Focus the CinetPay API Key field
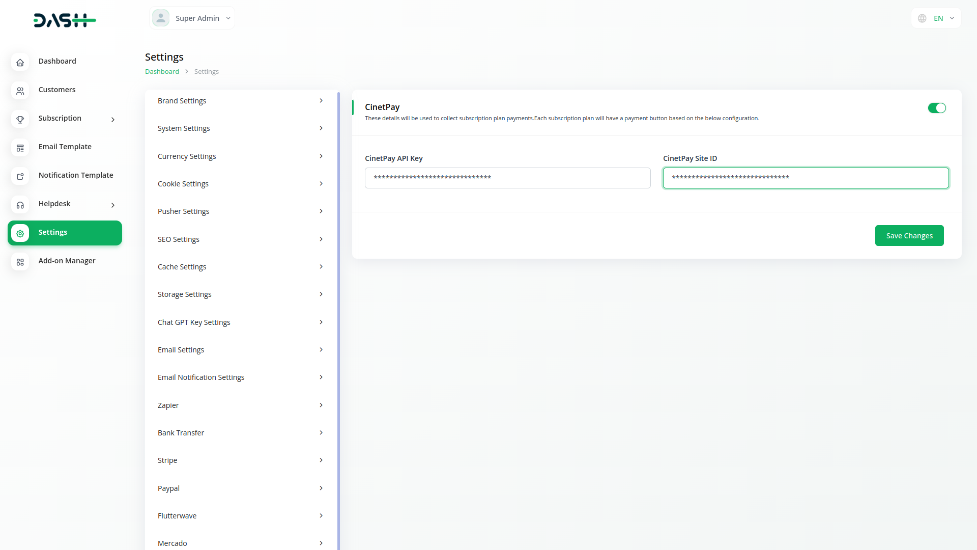 (507, 178)
